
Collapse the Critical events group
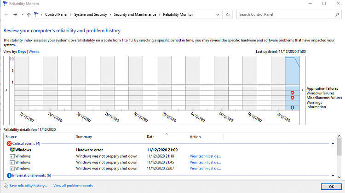[333, 144]
